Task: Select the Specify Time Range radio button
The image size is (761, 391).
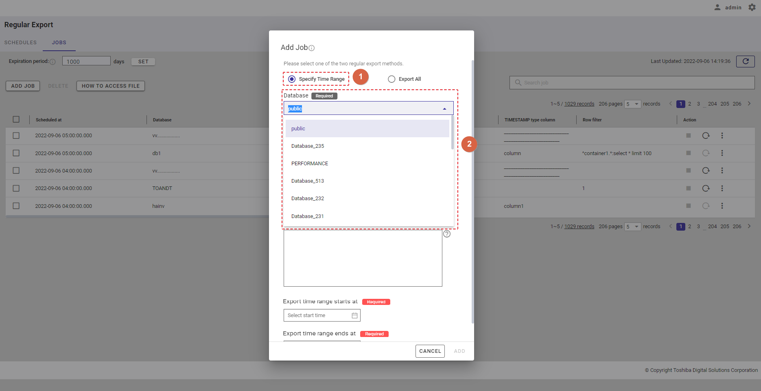Action: 292,79
